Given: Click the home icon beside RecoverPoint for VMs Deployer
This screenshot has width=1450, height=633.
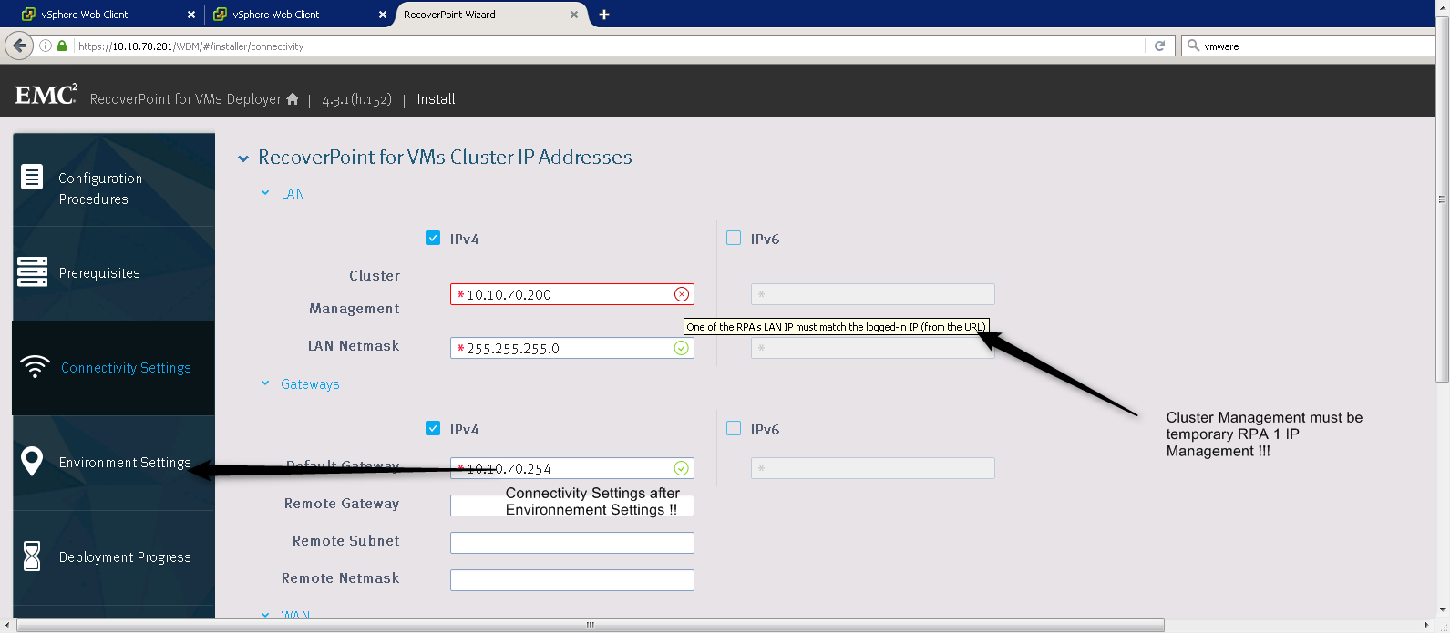Looking at the screenshot, I should 293,99.
